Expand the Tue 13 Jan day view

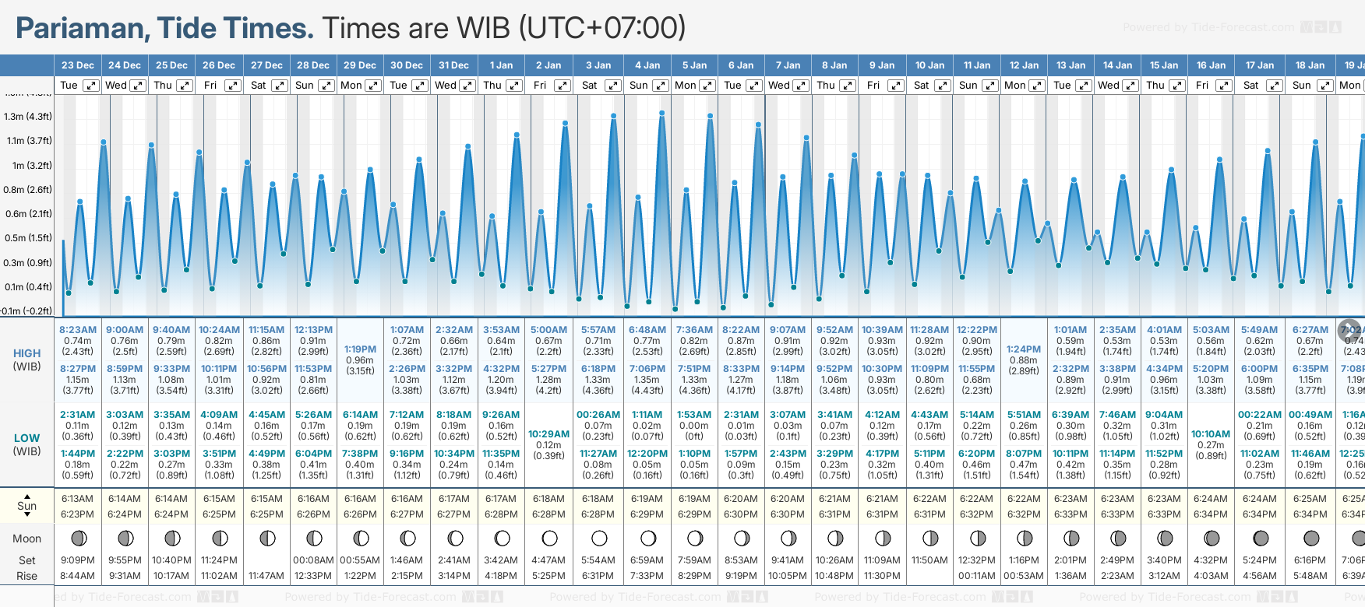[1084, 86]
